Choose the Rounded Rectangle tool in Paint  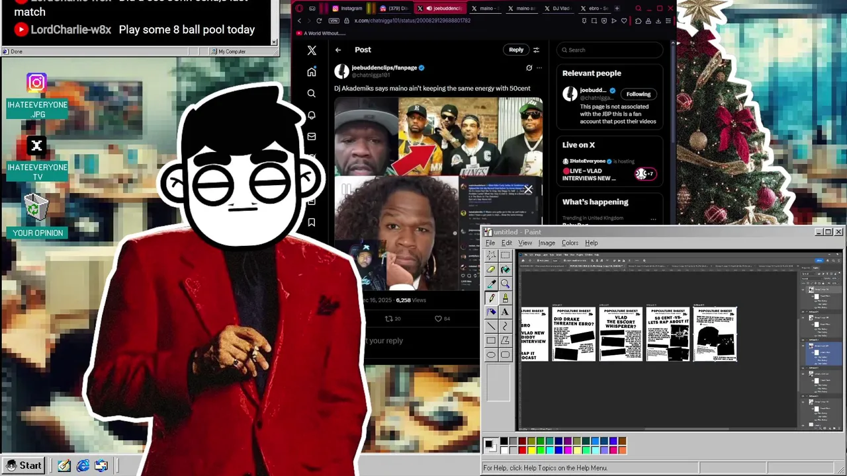(505, 354)
